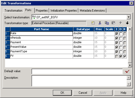Click the OK button
135x98 pixels.
click(x=62, y=93)
